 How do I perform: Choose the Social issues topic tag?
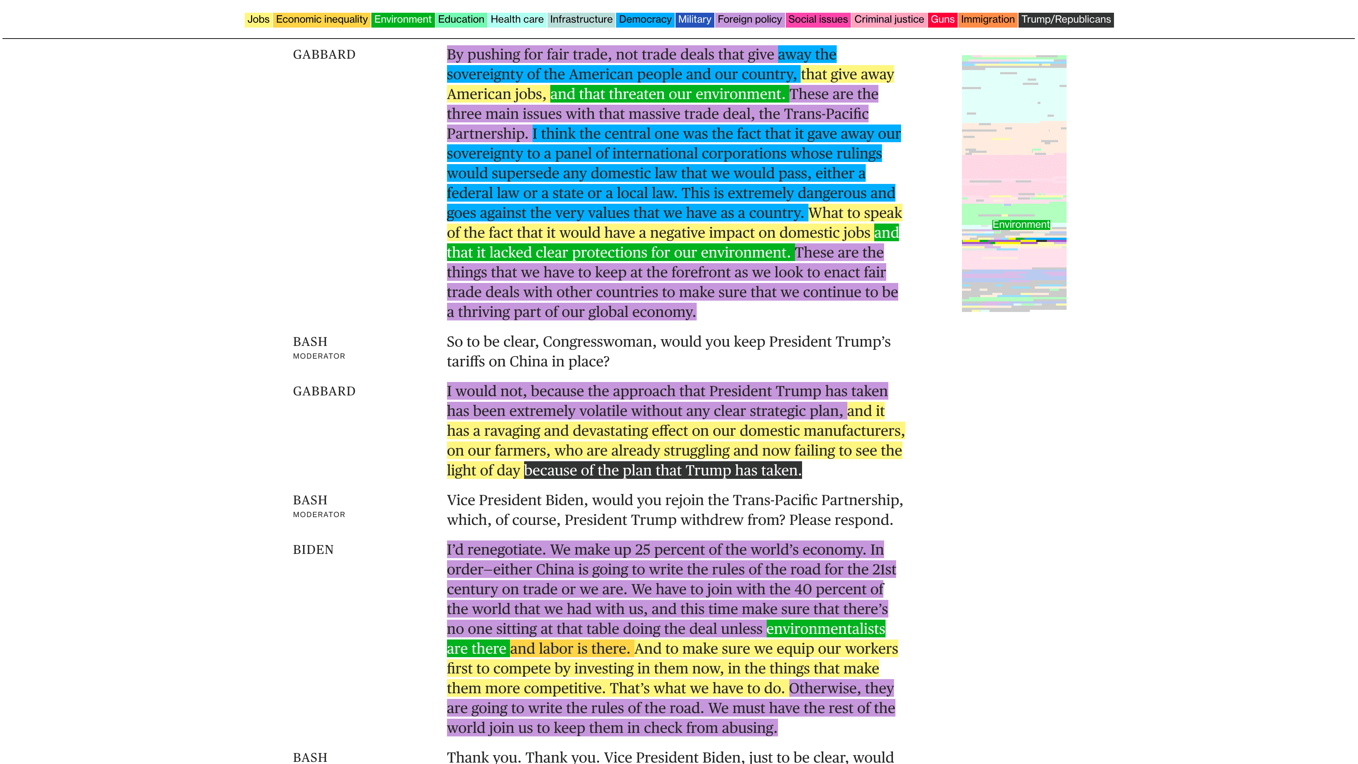[818, 19]
